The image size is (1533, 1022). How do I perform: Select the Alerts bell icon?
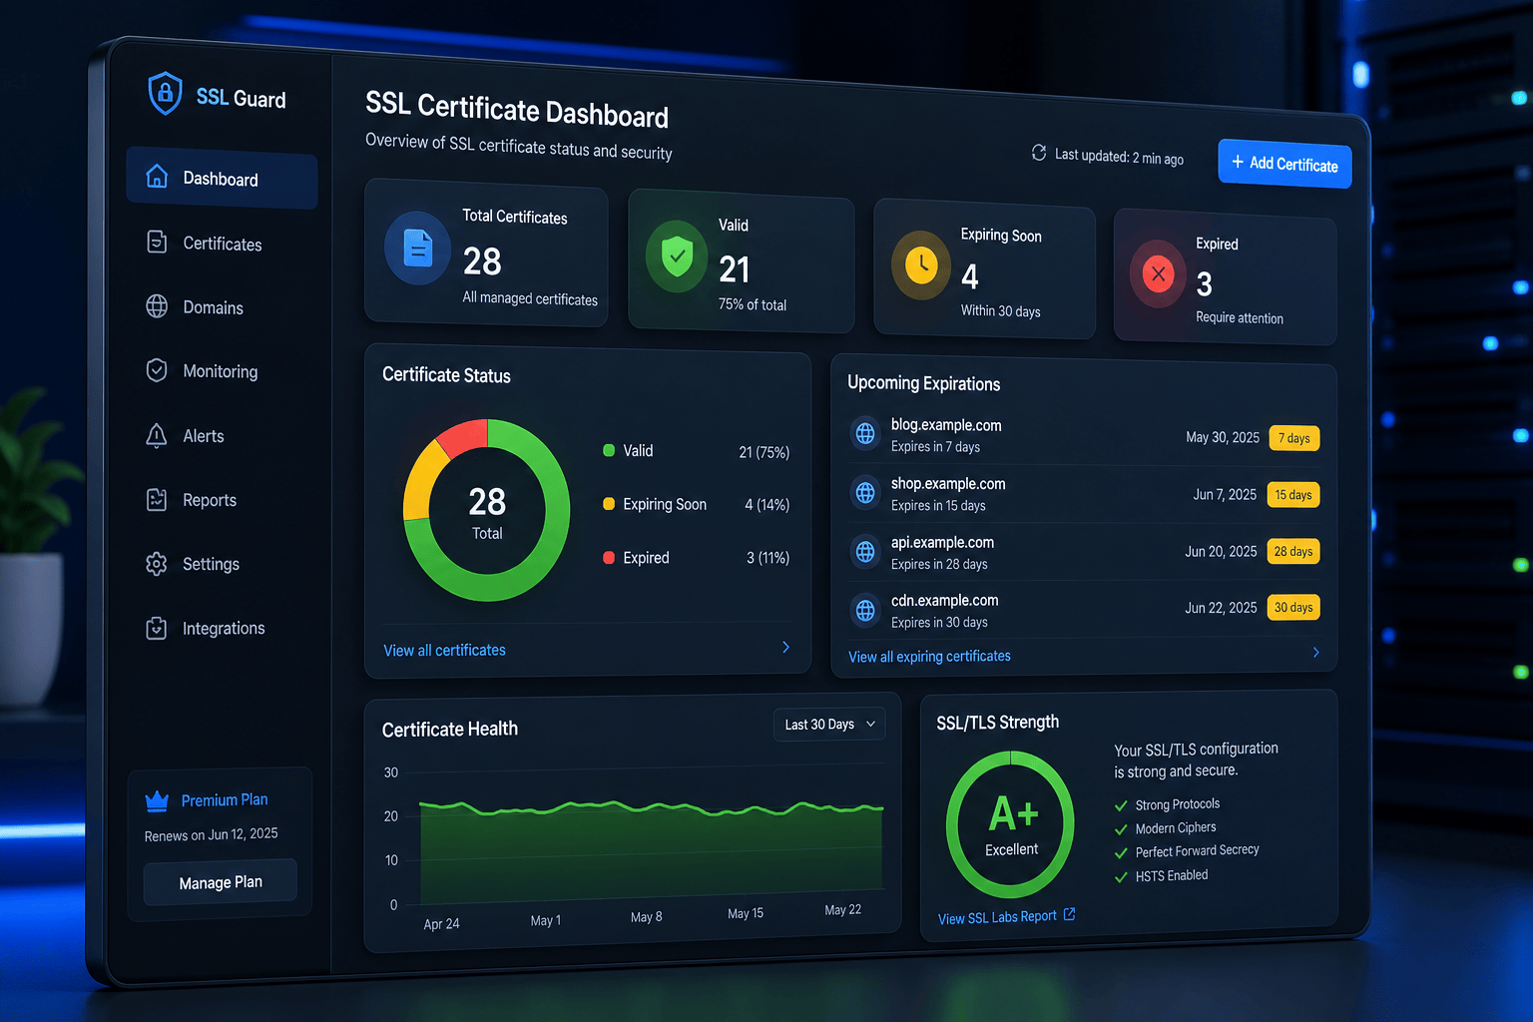pos(157,435)
